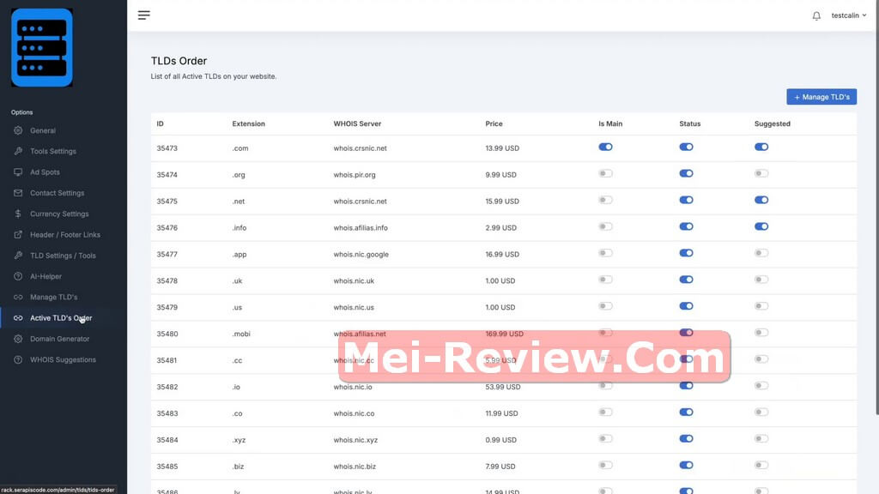Disable Status toggle for .com
The height and width of the screenshot is (494, 879).
[686, 147]
